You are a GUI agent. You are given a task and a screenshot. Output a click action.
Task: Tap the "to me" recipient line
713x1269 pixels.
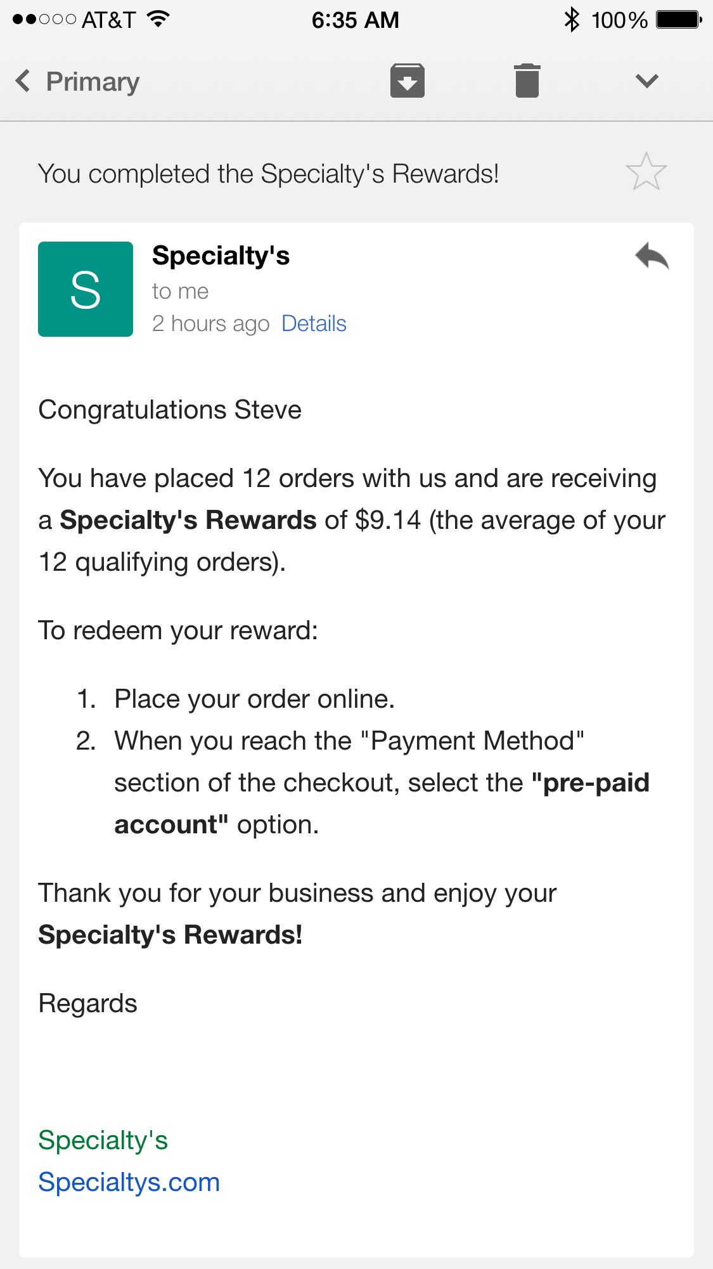(180, 291)
